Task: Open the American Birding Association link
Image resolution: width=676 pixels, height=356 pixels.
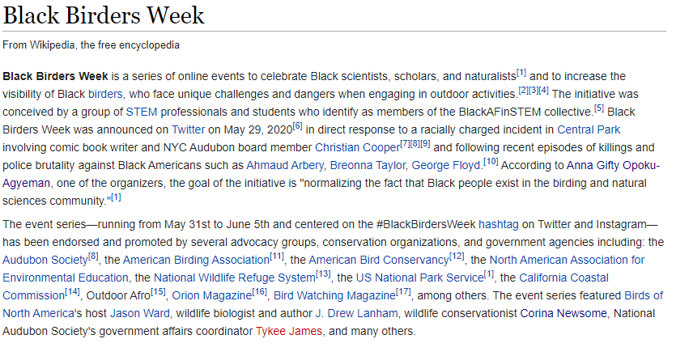Action: pos(196,261)
